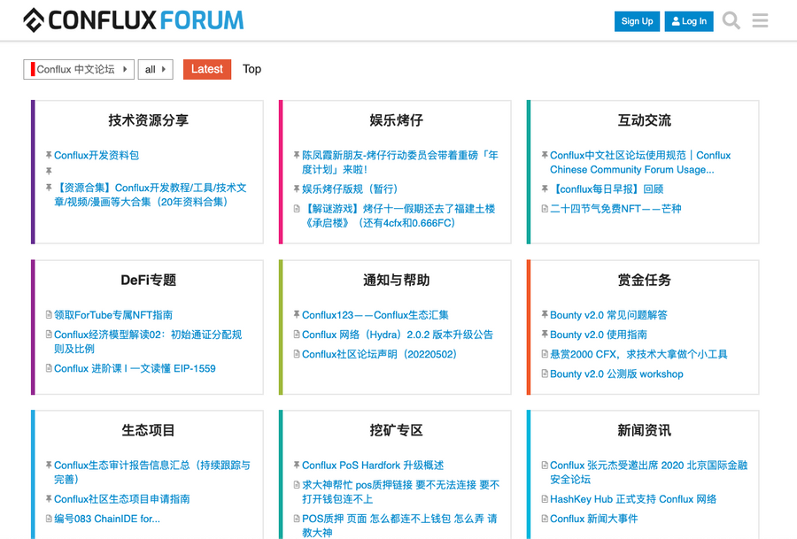Open Conflux123——Conflux生态汇集 topic
Image resolution: width=797 pixels, height=539 pixels.
coord(375,315)
